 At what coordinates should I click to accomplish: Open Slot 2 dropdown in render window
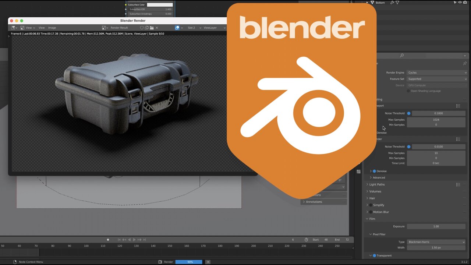(194, 28)
